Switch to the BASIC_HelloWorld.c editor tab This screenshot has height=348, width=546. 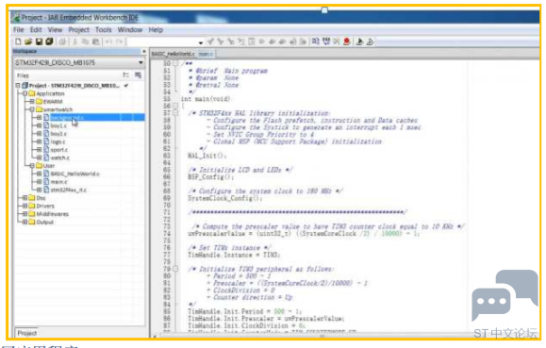[174, 54]
